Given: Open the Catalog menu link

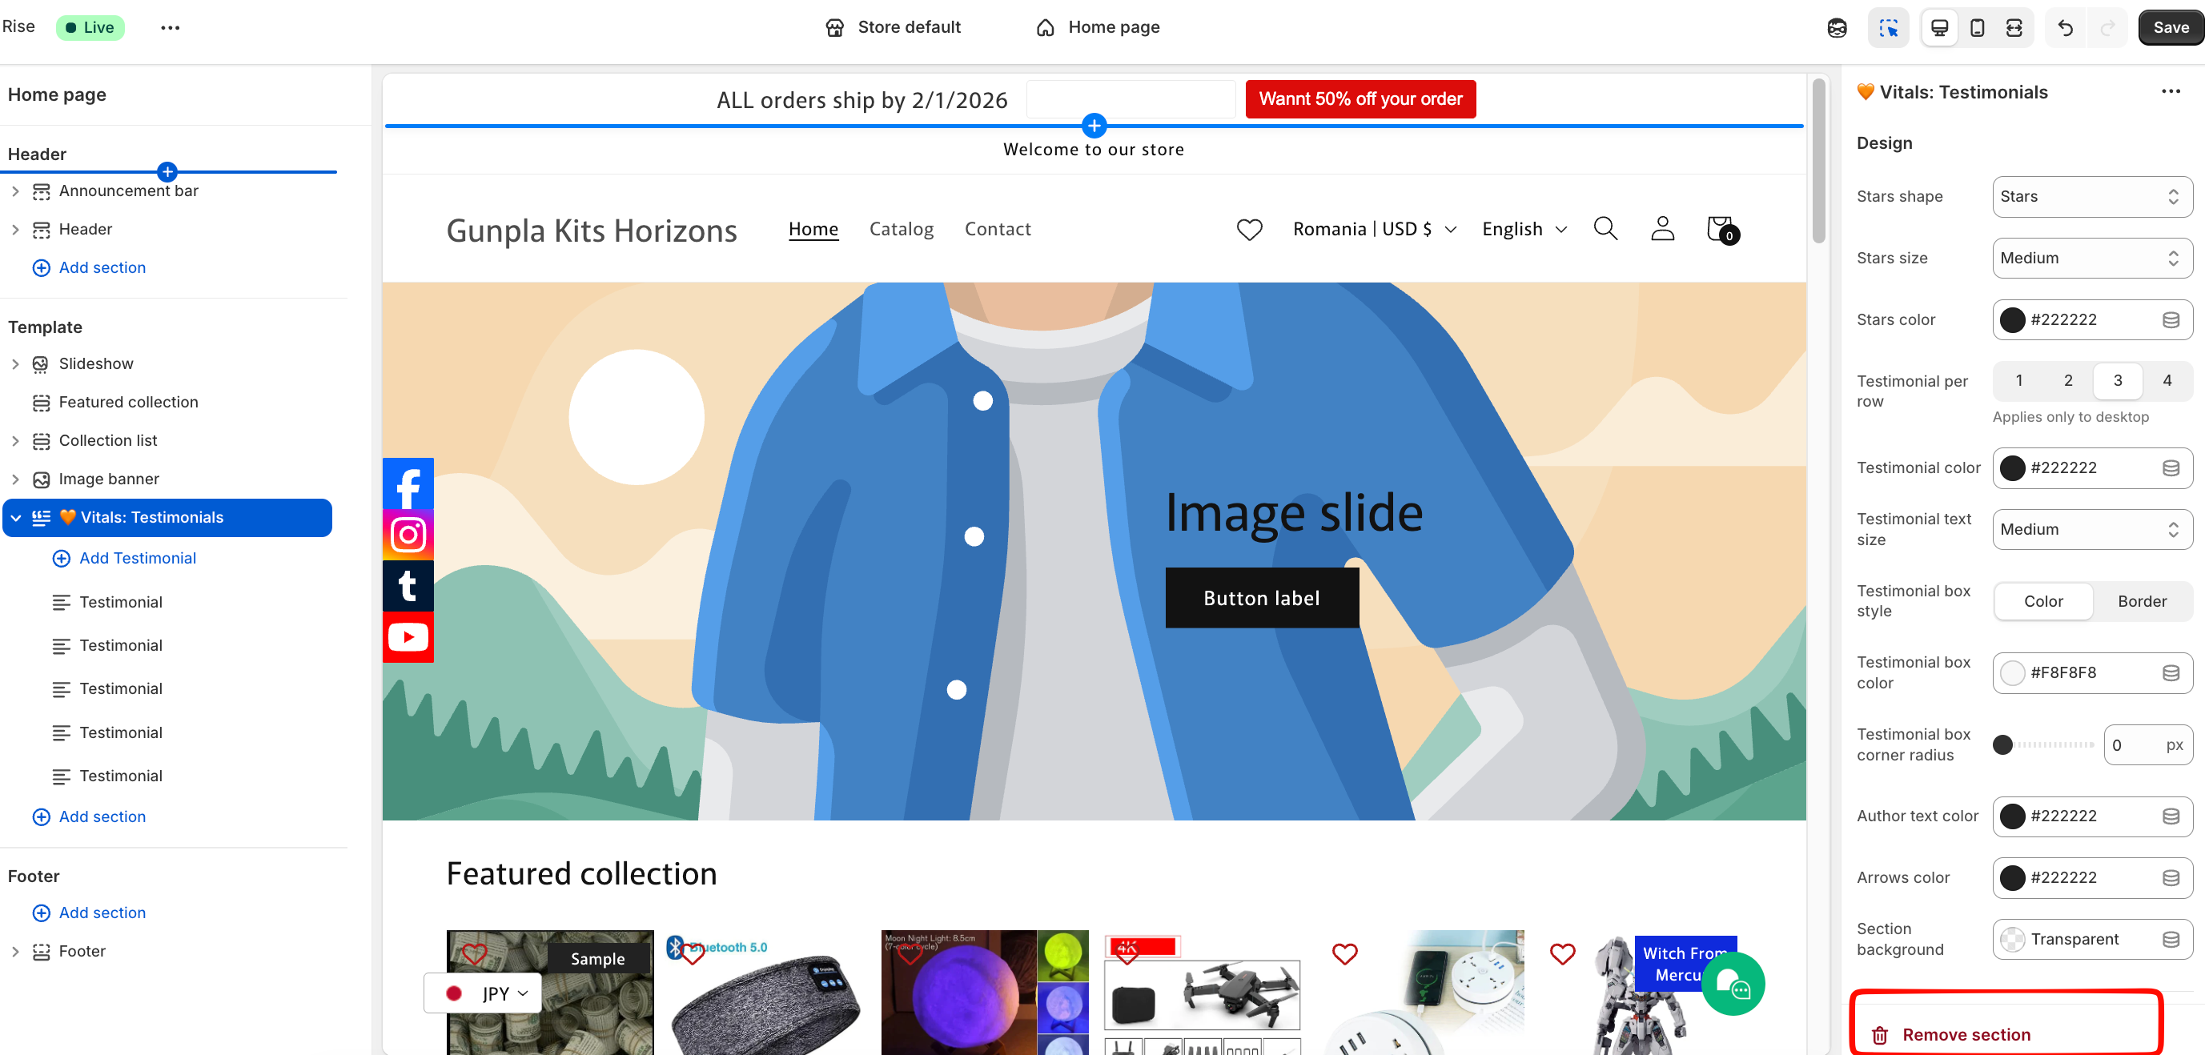Looking at the screenshot, I should (901, 229).
